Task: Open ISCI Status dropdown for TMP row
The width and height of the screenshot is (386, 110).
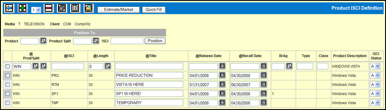Action: point(375,103)
